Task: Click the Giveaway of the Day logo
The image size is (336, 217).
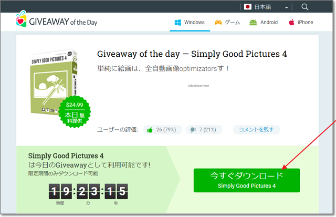Action: pyautogui.click(x=57, y=19)
